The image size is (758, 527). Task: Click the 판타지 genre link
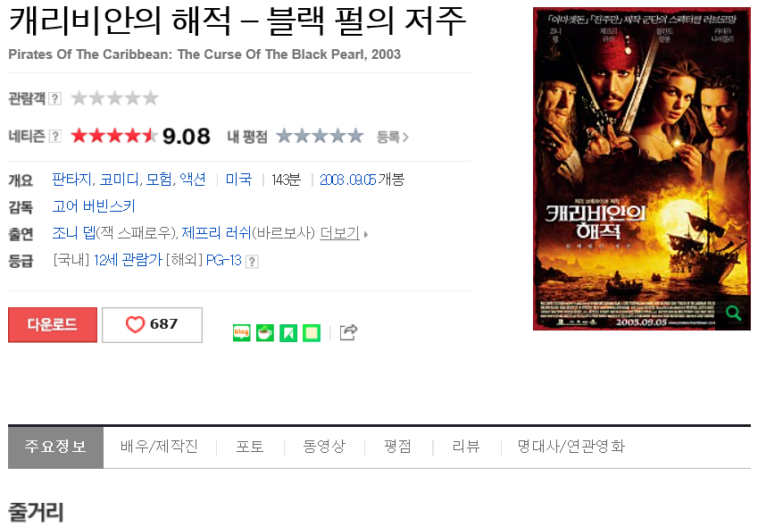(72, 180)
